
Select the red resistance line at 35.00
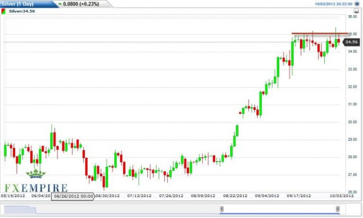(x=320, y=33)
